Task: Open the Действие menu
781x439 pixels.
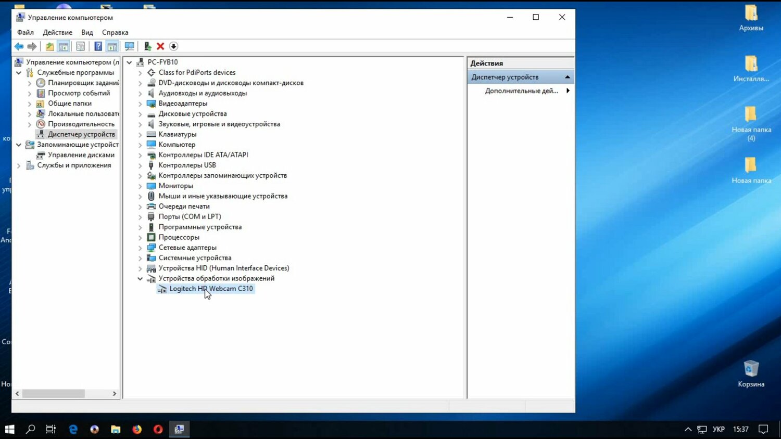Action: [57, 32]
